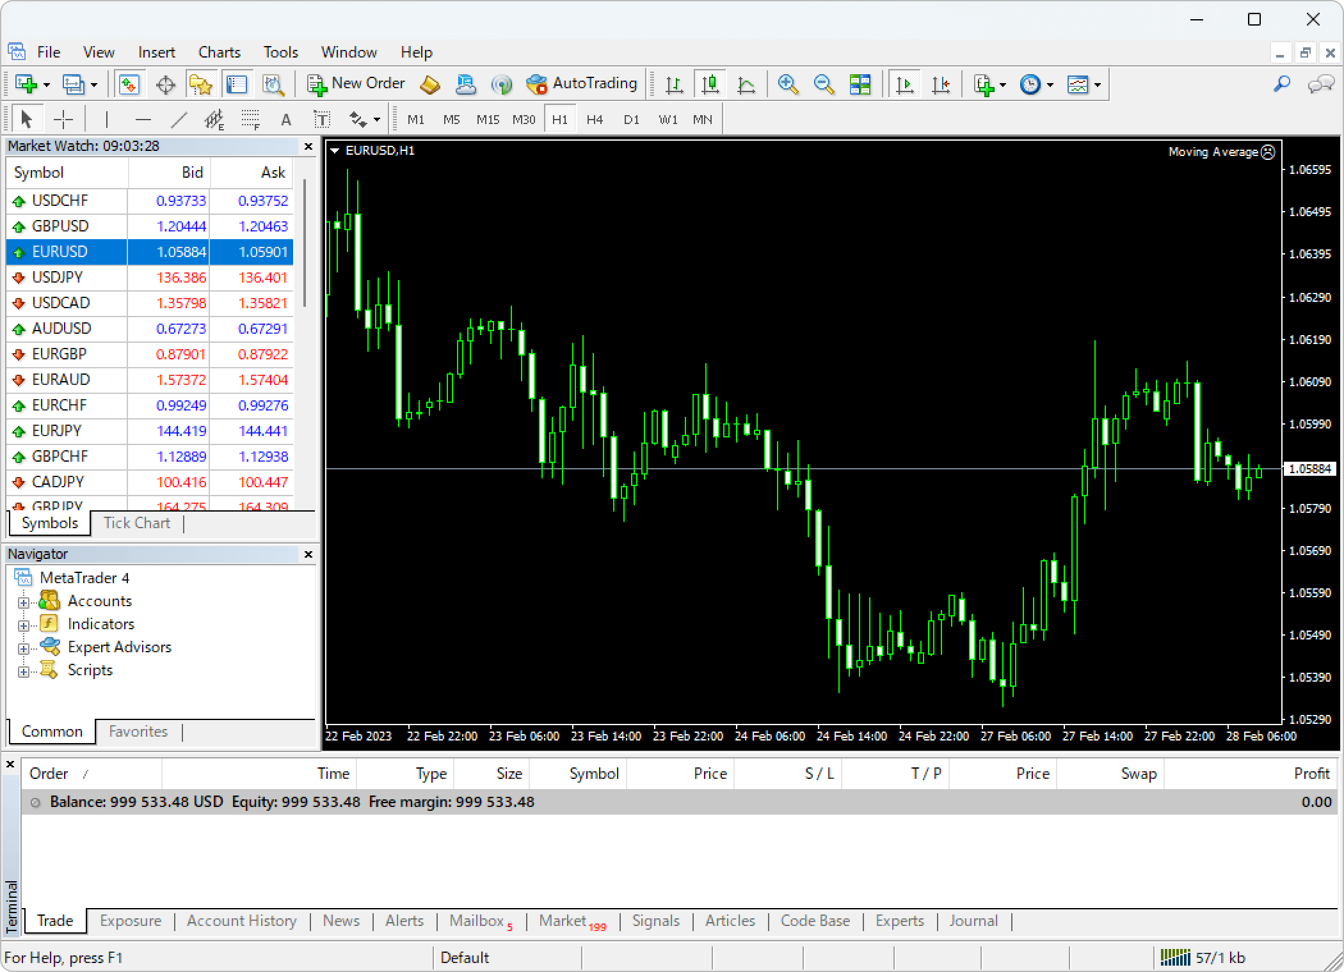The height and width of the screenshot is (972, 1344).
Task: Click the tile windows icon
Action: [x=860, y=84]
